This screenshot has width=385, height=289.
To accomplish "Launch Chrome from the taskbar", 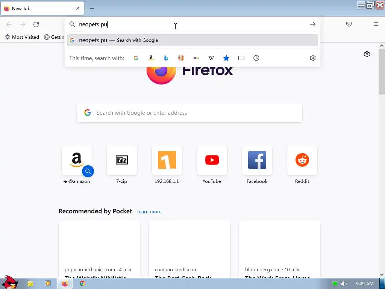I will pos(82,284).
